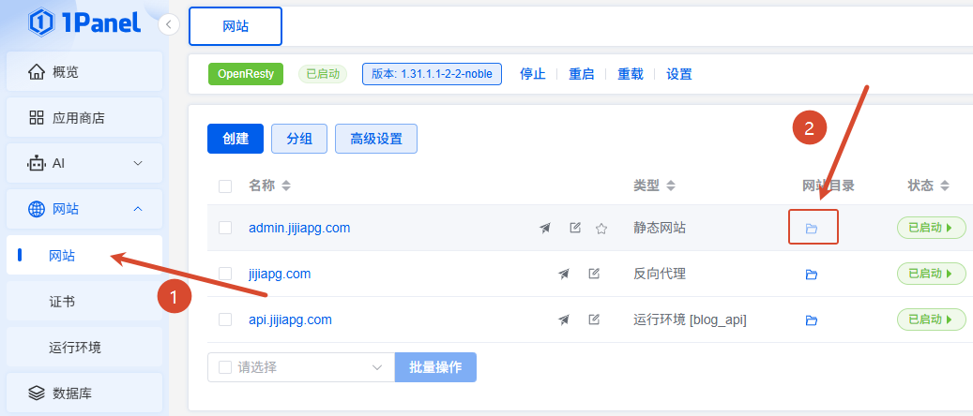This screenshot has height=416, width=973.
Task: Open the 请选择 batch action dropdown
Action: coord(301,367)
